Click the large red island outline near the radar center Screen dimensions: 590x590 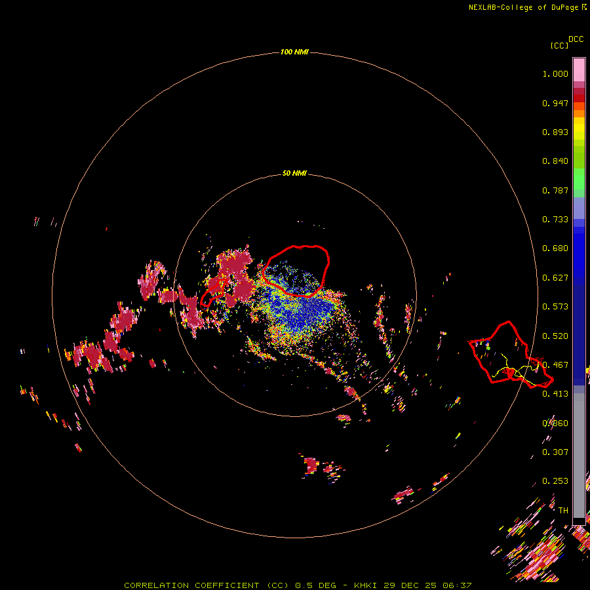tap(296, 271)
